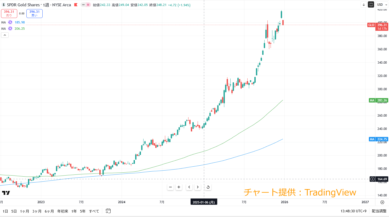Image resolution: width=389 pixels, height=217 pixels.
Task: Select the すべて time range
Action: (94, 211)
